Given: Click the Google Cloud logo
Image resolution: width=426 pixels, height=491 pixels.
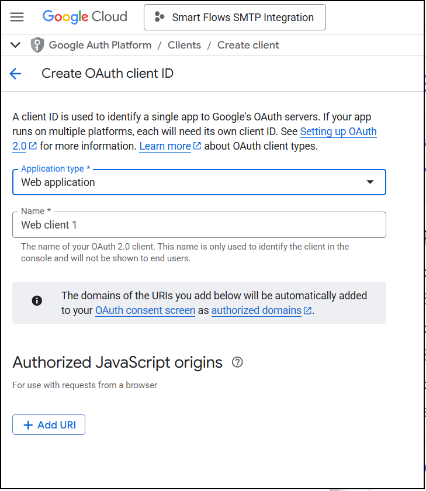Looking at the screenshot, I should tap(85, 17).
